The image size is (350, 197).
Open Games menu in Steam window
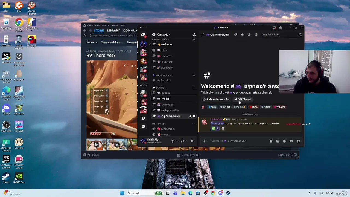pos(115,25)
